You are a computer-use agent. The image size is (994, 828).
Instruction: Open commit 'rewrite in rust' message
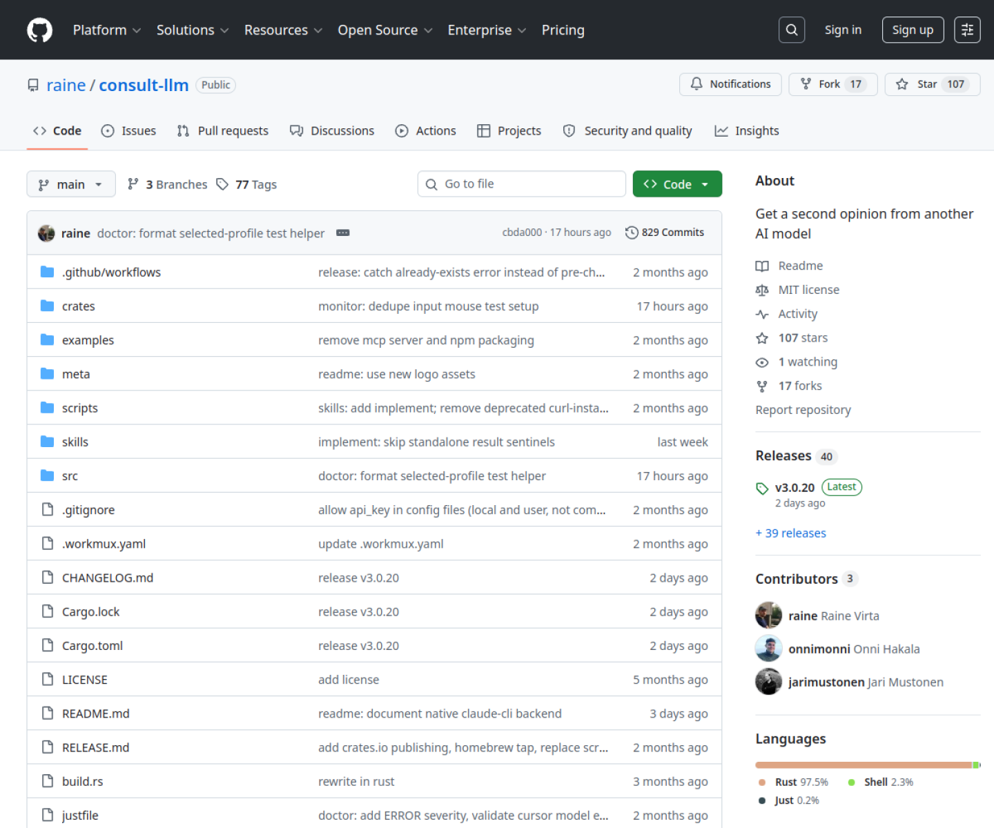356,782
